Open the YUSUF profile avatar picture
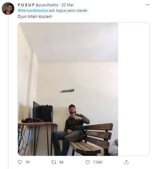The height and width of the screenshot is (169, 153). (8, 8)
